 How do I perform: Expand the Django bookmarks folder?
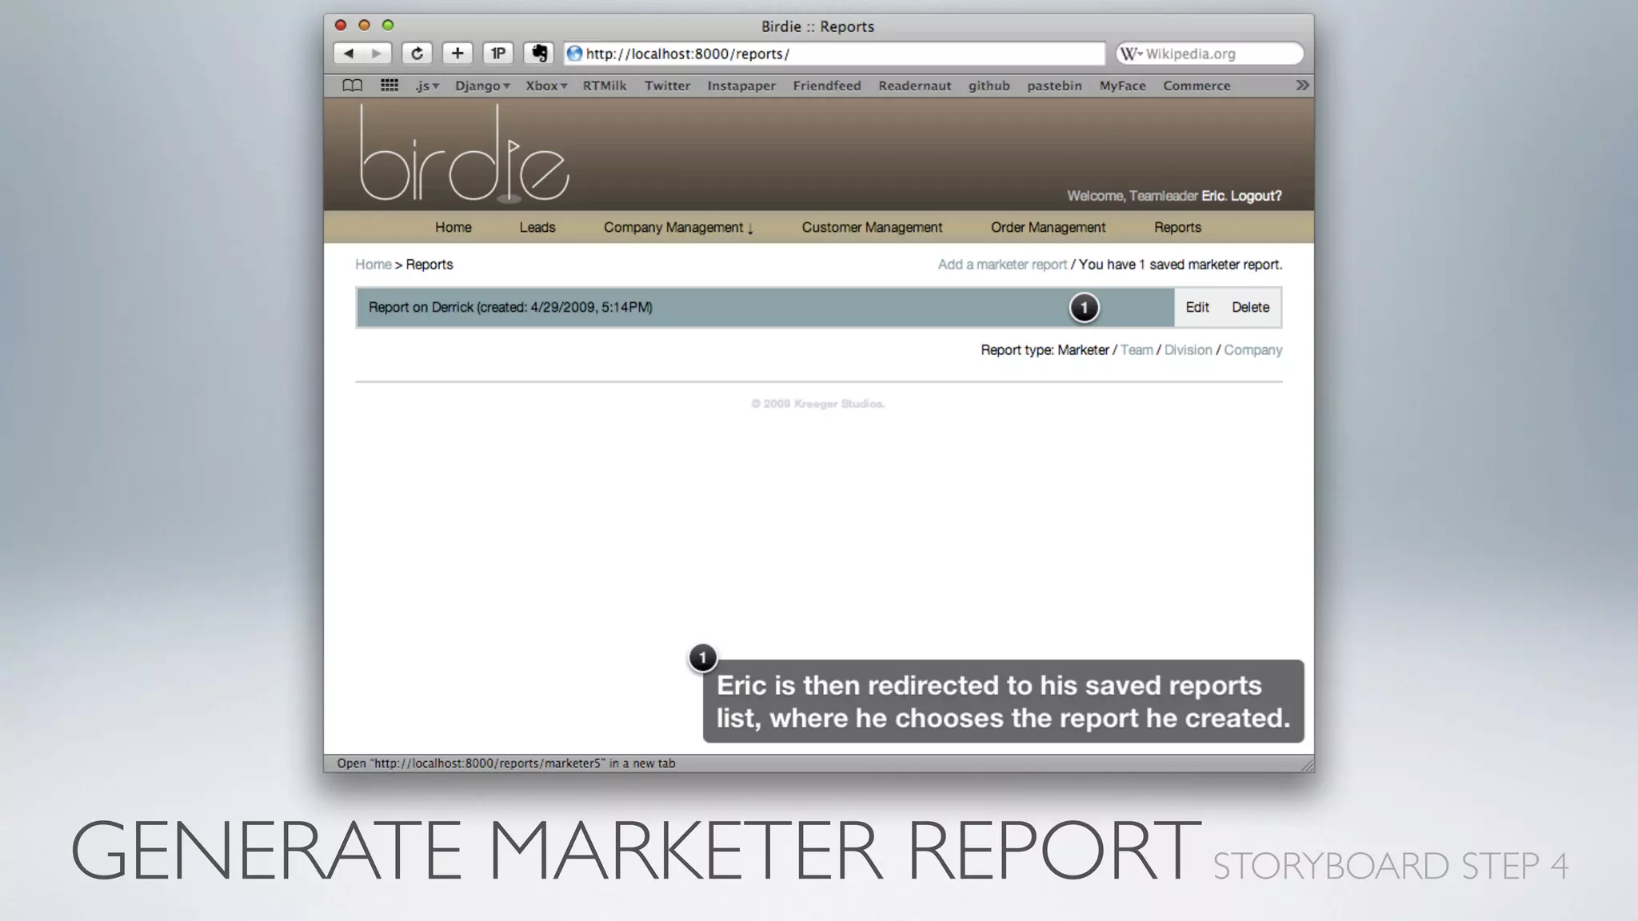(x=482, y=86)
